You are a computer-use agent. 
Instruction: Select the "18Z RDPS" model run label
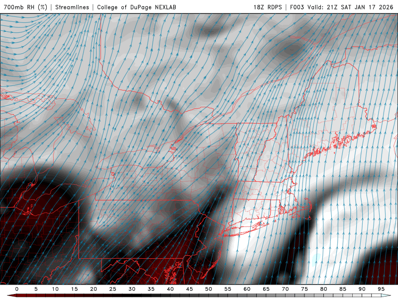pyautogui.click(x=268, y=7)
